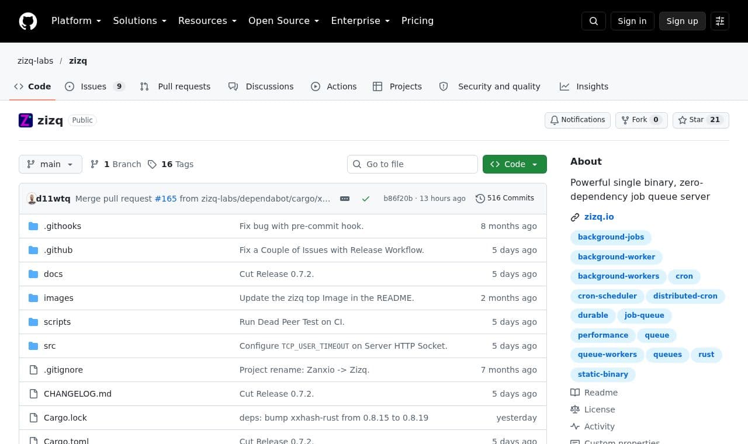Switch to the Issues tab
The height and width of the screenshot is (444, 748).
(x=95, y=86)
